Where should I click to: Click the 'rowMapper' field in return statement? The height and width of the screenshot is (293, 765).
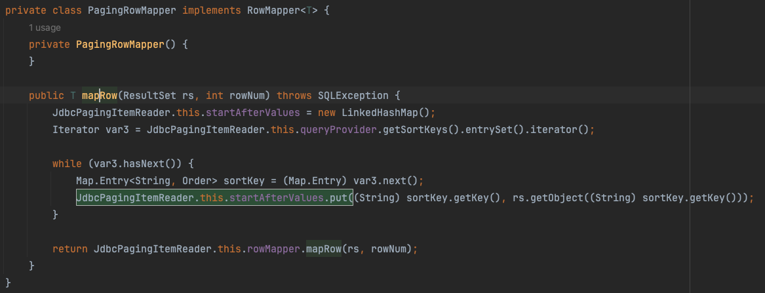click(274, 249)
